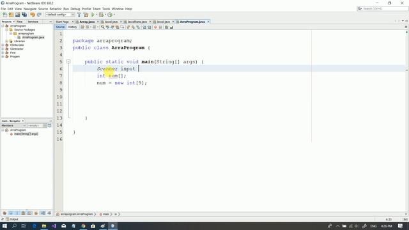Click the editor Find Selection magnifier icon
Screen dimensions: 409x230
[x=102, y=27]
